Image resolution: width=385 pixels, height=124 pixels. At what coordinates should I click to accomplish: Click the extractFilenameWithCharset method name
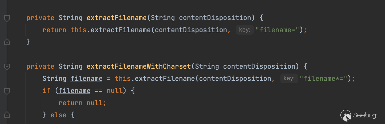(139, 67)
